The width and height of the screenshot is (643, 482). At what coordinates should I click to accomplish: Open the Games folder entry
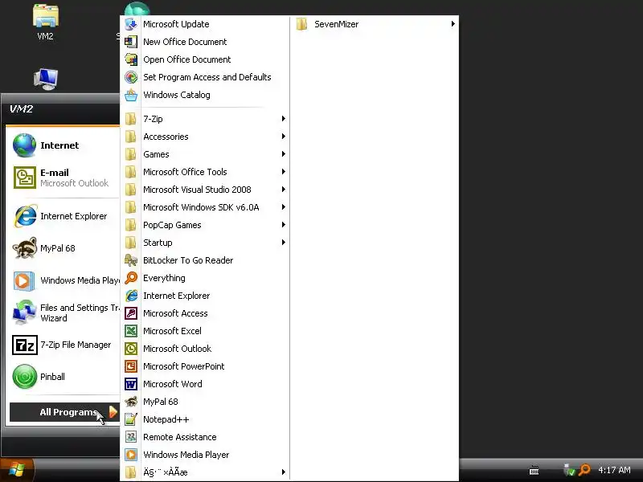click(x=205, y=154)
